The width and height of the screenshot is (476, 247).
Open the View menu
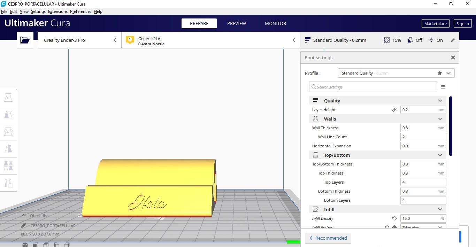pyautogui.click(x=24, y=11)
